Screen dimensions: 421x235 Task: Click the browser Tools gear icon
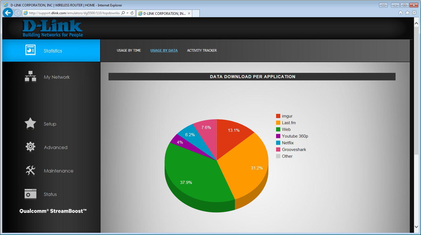click(x=414, y=13)
